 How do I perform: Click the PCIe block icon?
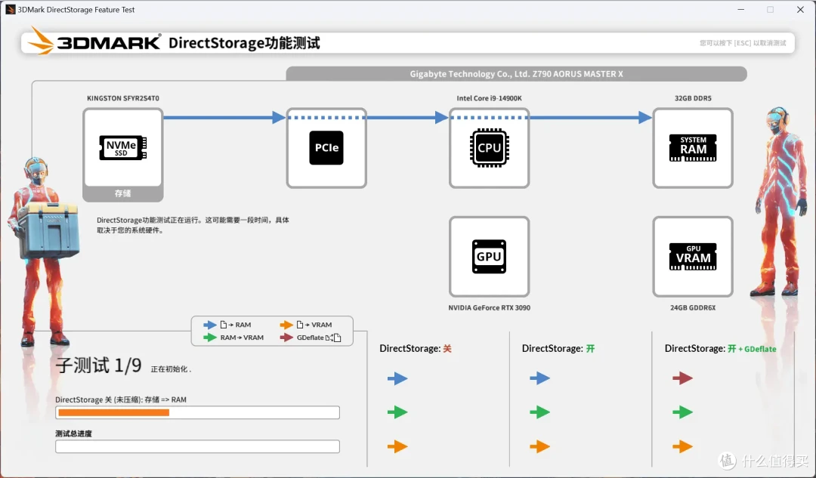point(326,148)
